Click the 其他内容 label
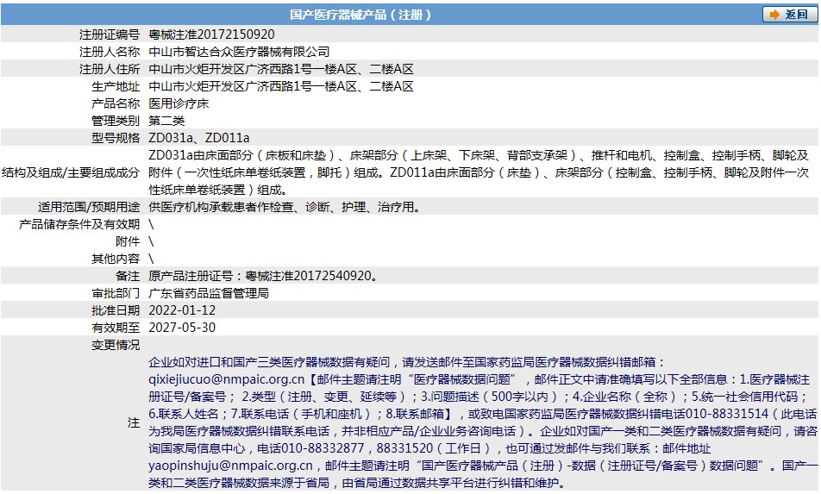The width and height of the screenshot is (821, 494). tap(116, 259)
